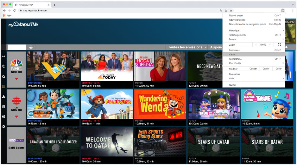Click the empty search field in guide bar

pos(17,47)
